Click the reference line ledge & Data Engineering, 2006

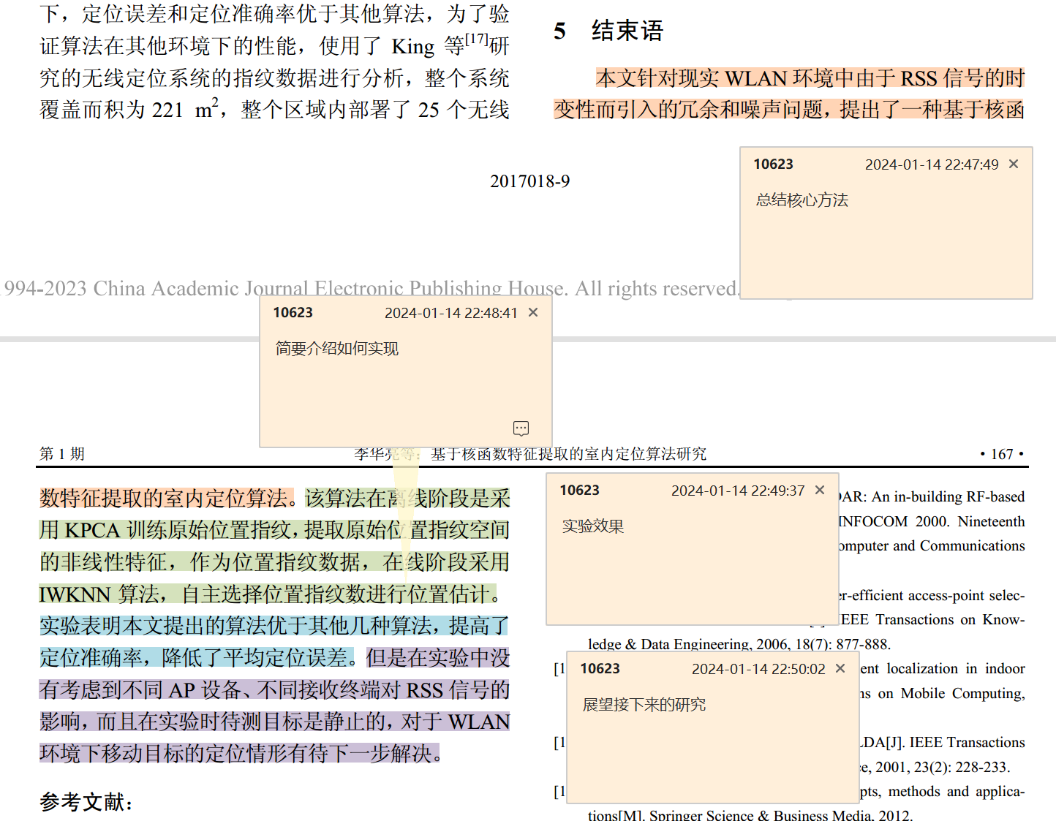click(x=739, y=644)
